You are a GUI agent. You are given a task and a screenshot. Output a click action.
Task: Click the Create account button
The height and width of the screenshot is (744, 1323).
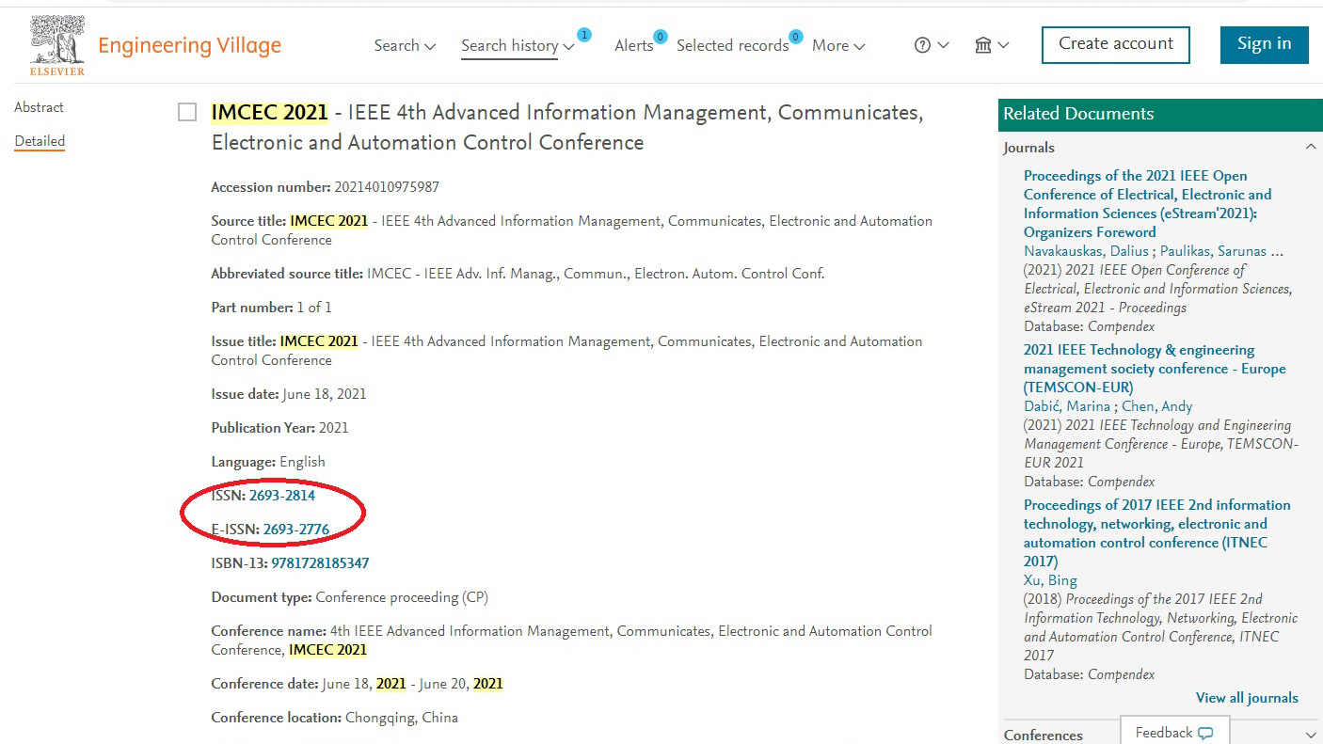1116,45
